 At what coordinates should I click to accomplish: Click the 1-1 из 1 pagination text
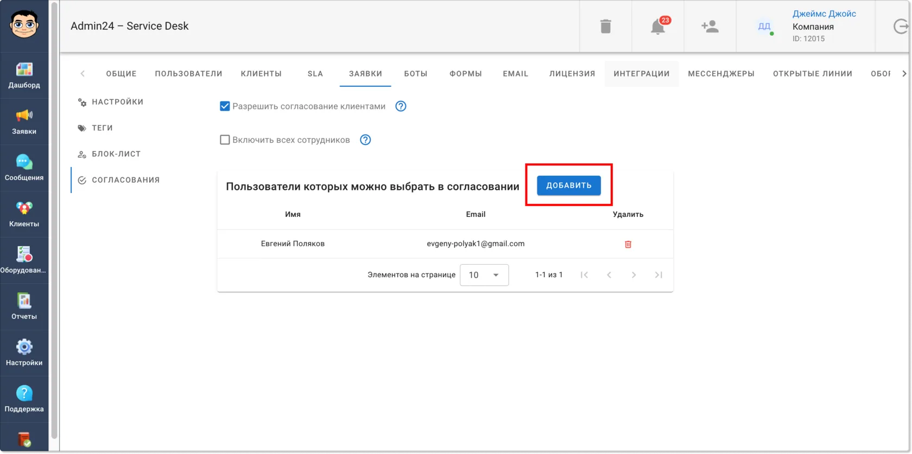(x=549, y=275)
